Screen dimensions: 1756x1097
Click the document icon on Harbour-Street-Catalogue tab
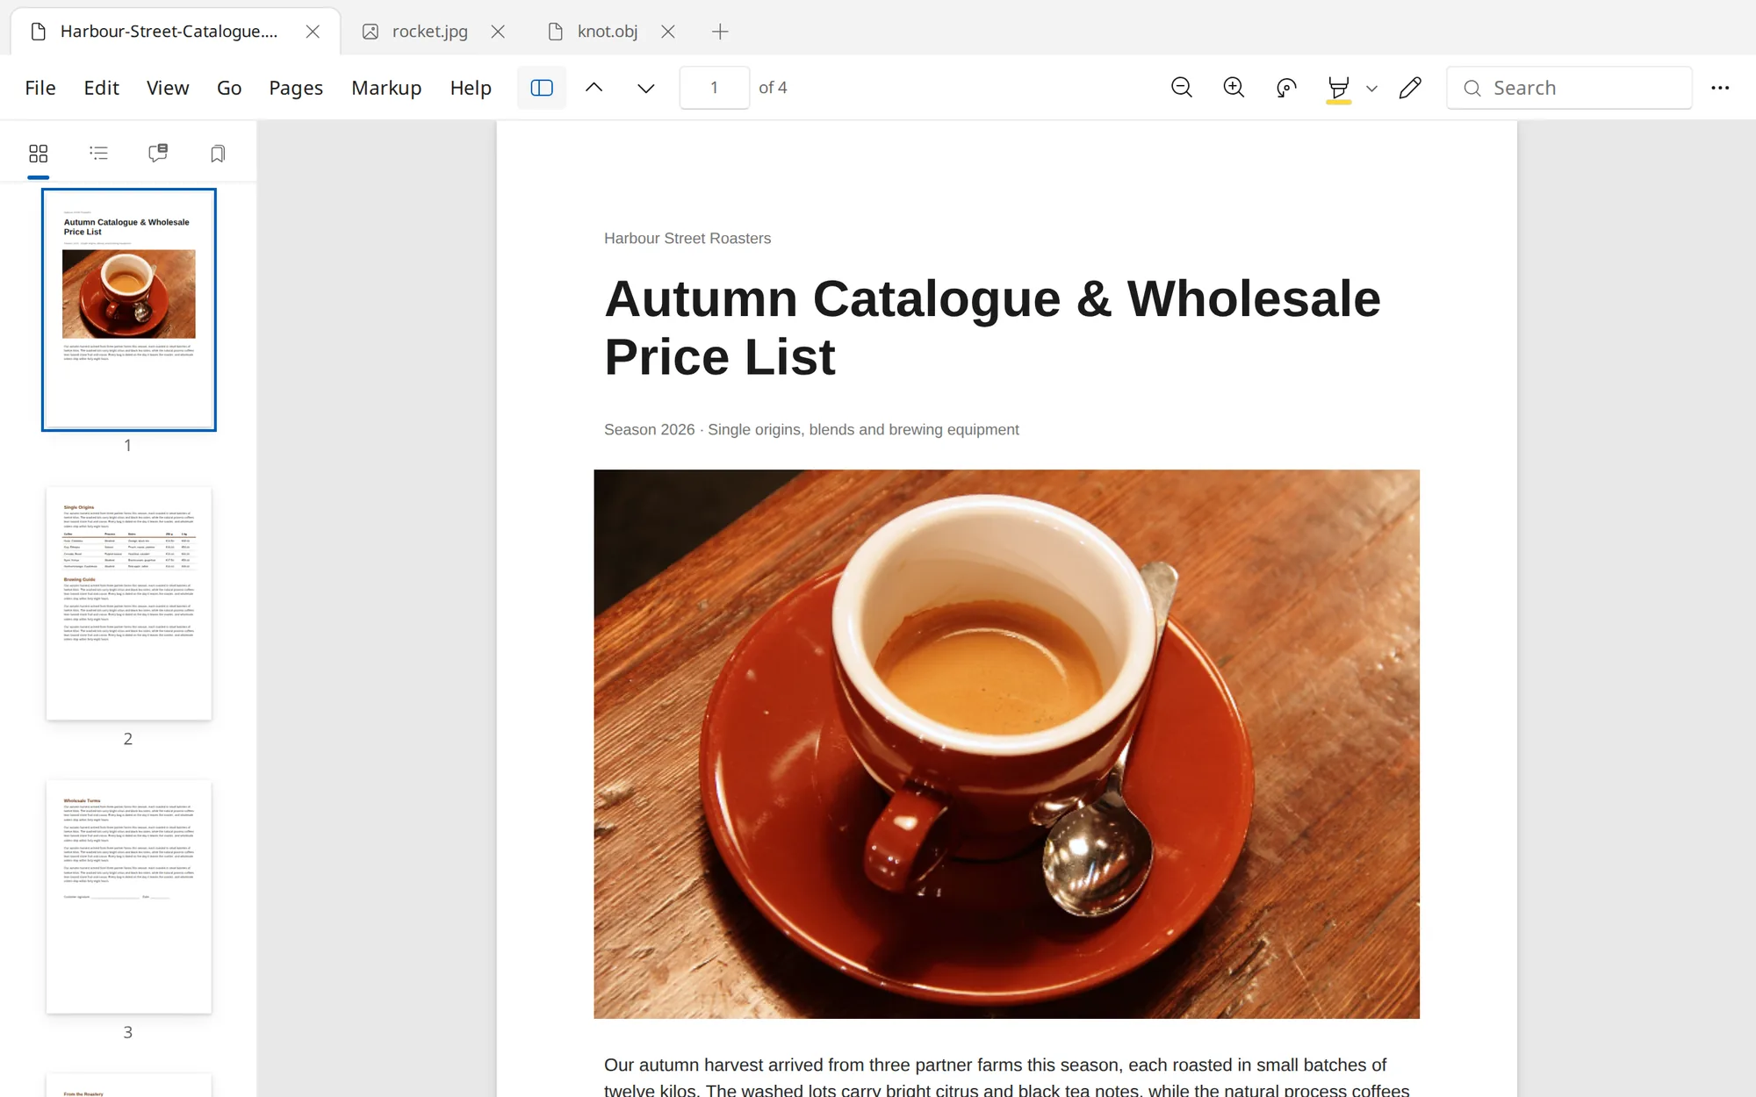pyautogui.click(x=38, y=32)
